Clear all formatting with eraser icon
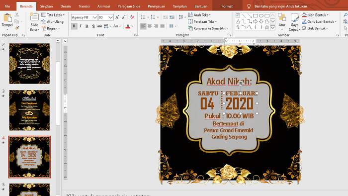The width and height of the screenshot is (348, 196). click(x=132, y=17)
